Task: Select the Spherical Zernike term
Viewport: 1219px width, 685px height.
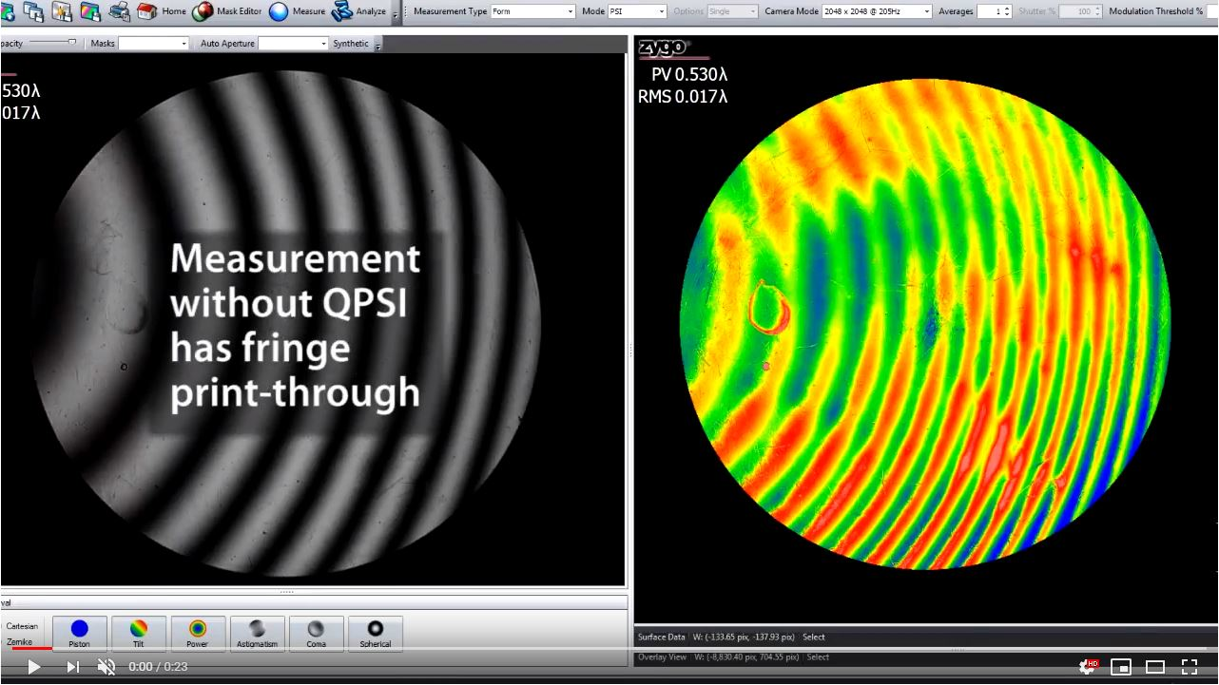Action: tap(375, 633)
